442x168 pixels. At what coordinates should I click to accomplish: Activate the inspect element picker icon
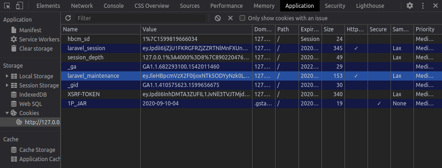point(7,6)
